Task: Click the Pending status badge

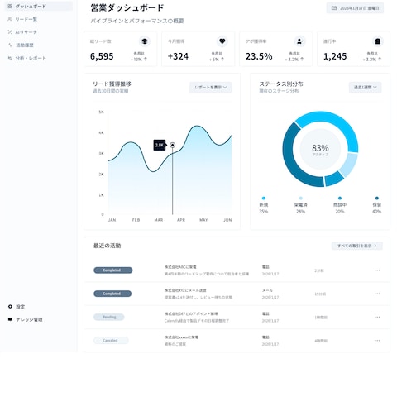Action: click(109, 317)
